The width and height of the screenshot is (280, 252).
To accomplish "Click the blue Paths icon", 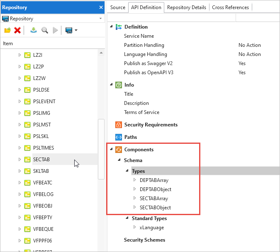I will (119, 137).
